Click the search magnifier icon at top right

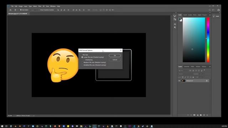point(210,10)
